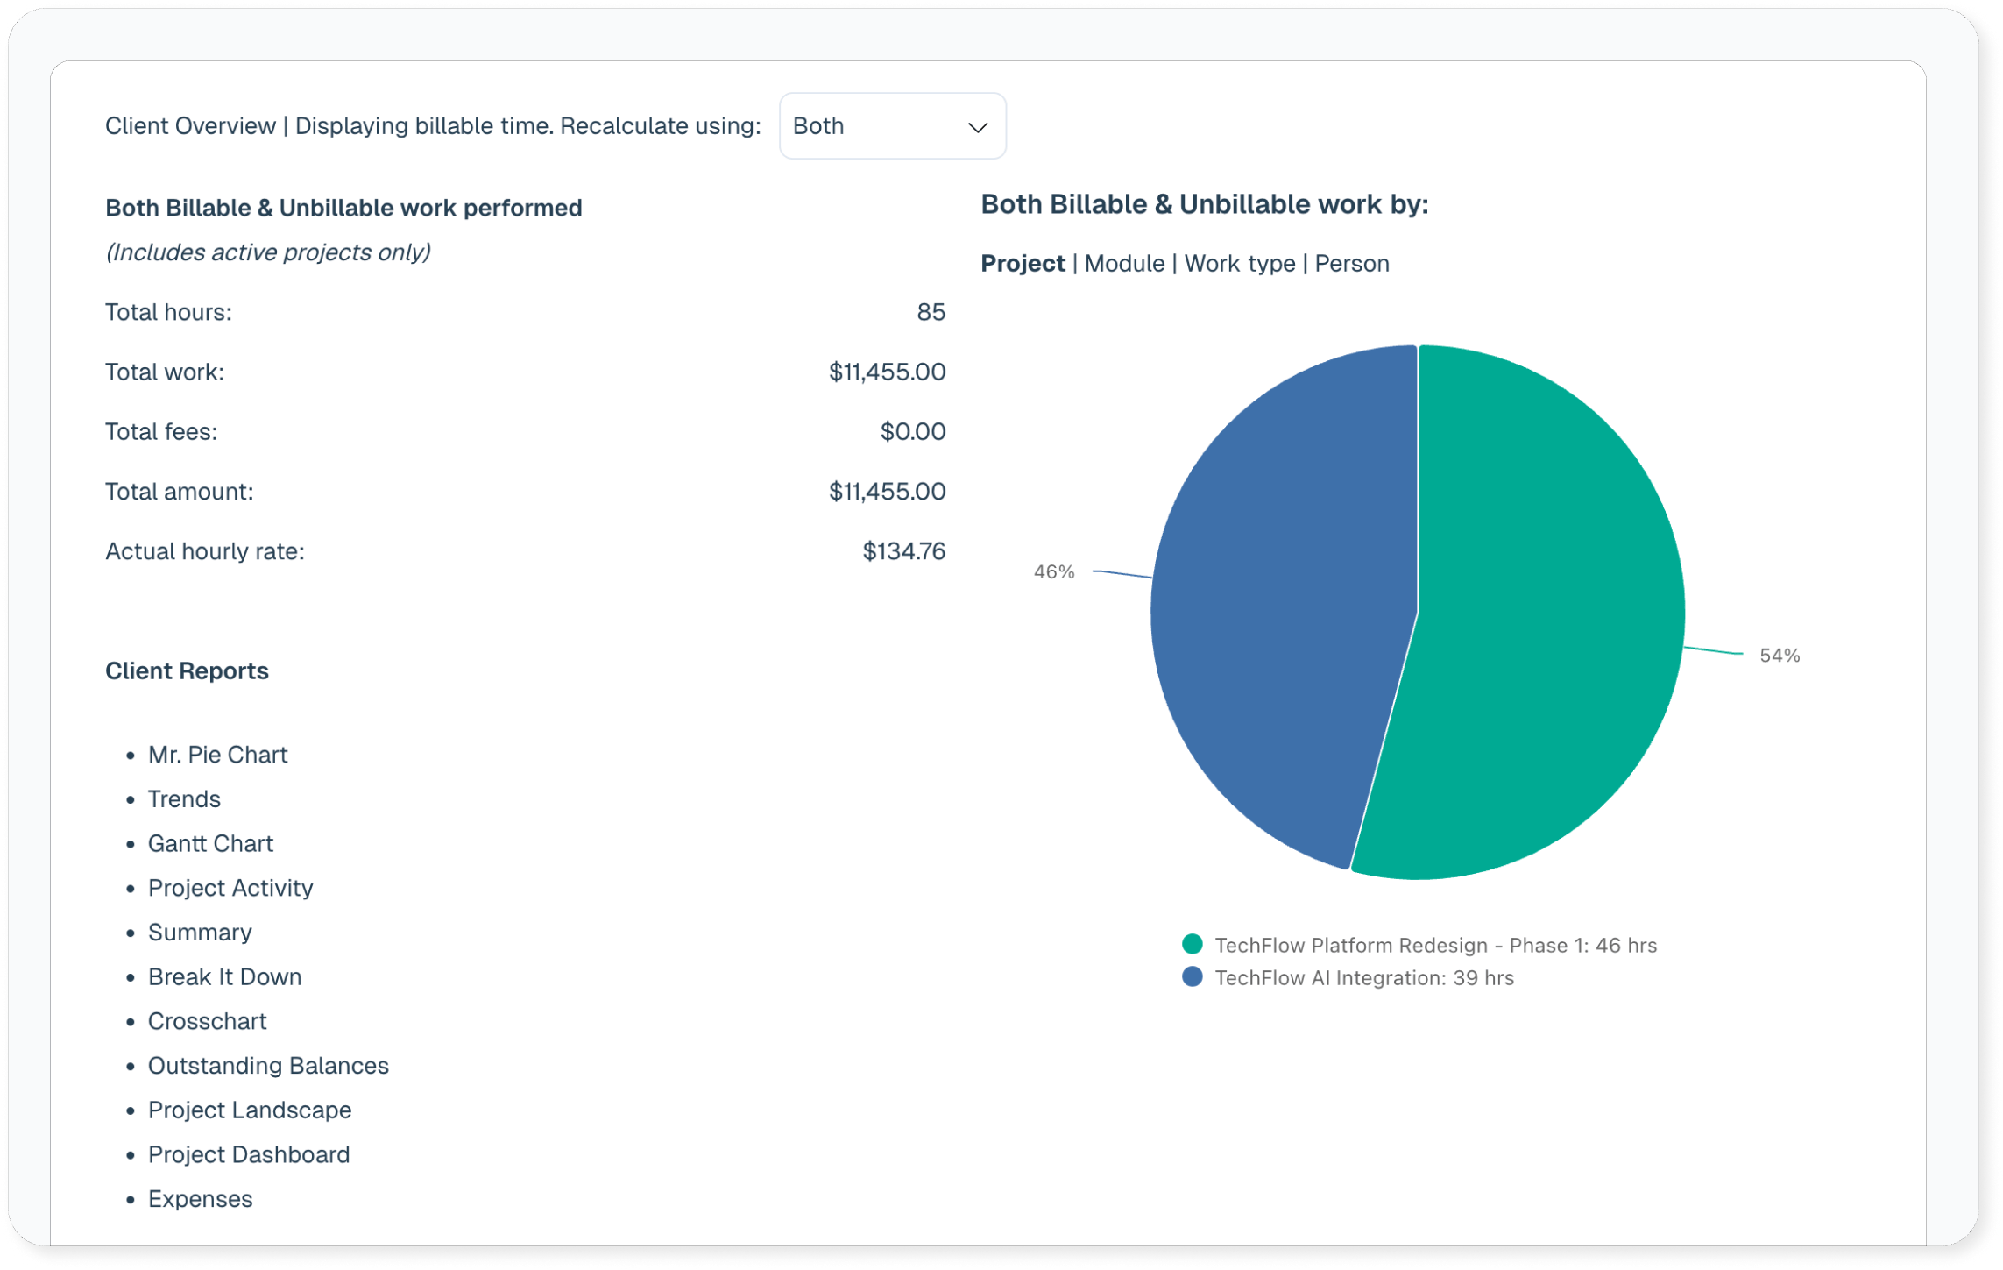This screenshot has width=2003, height=1270.
Task: Open the Gantt Chart report
Action: click(x=210, y=844)
